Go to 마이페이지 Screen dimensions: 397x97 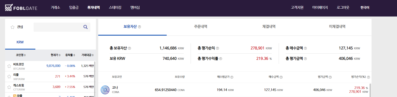coord(320,8)
